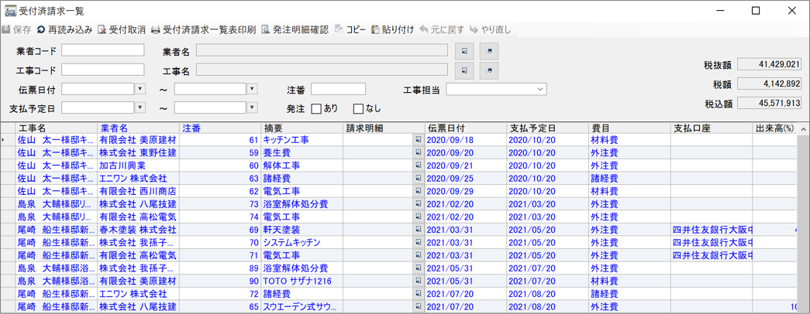Screen dimensions: 810x314
Task: Focus the 注番 filter input field
Action: pyautogui.click(x=339, y=89)
